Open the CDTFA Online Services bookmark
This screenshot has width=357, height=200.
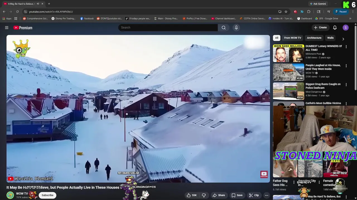tap(252, 19)
